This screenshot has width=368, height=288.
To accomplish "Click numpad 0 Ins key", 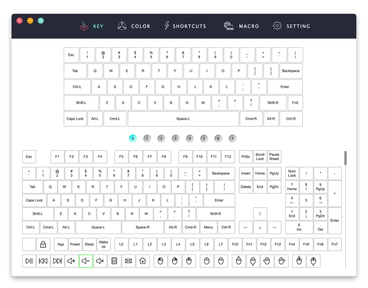I will (x=299, y=227).
